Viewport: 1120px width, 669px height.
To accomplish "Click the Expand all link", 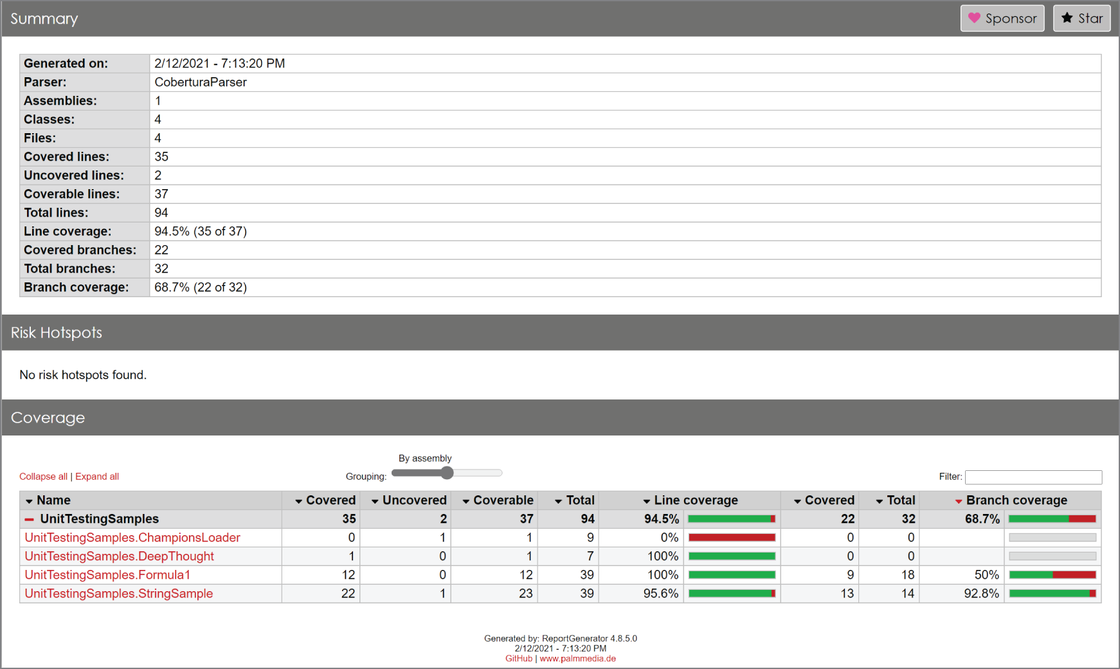I will [x=96, y=476].
